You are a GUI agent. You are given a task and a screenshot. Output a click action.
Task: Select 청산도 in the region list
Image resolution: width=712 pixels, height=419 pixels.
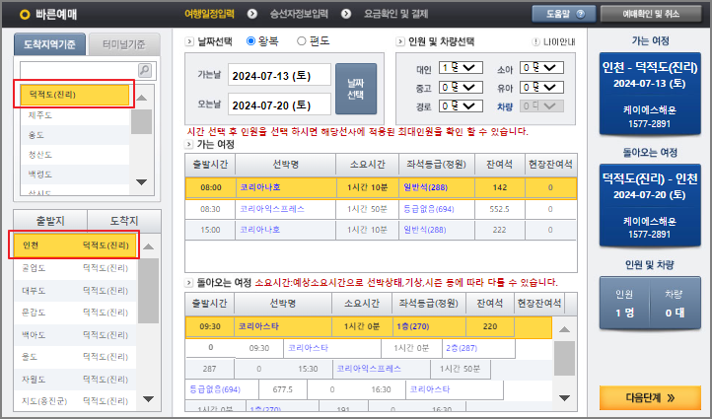coord(75,155)
